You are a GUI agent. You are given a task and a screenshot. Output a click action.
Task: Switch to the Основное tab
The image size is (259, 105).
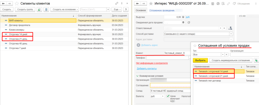pyautogui.click(x=141, y=10)
